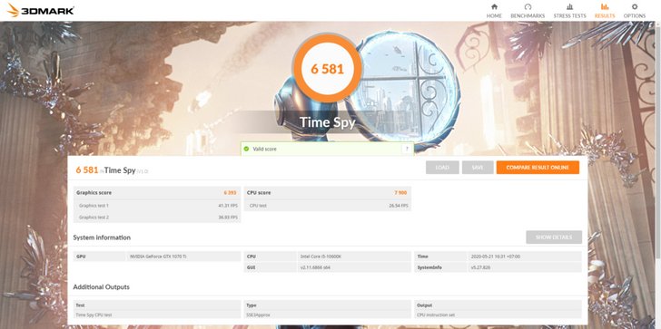Select the Graphics test 1 result row
The image size is (661, 329).
[157, 206]
